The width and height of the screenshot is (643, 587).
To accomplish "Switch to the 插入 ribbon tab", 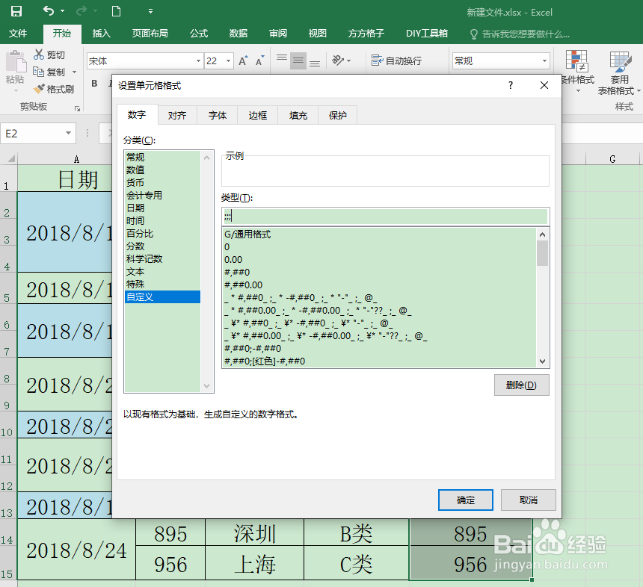I will pyautogui.click(x=101, y=34).
